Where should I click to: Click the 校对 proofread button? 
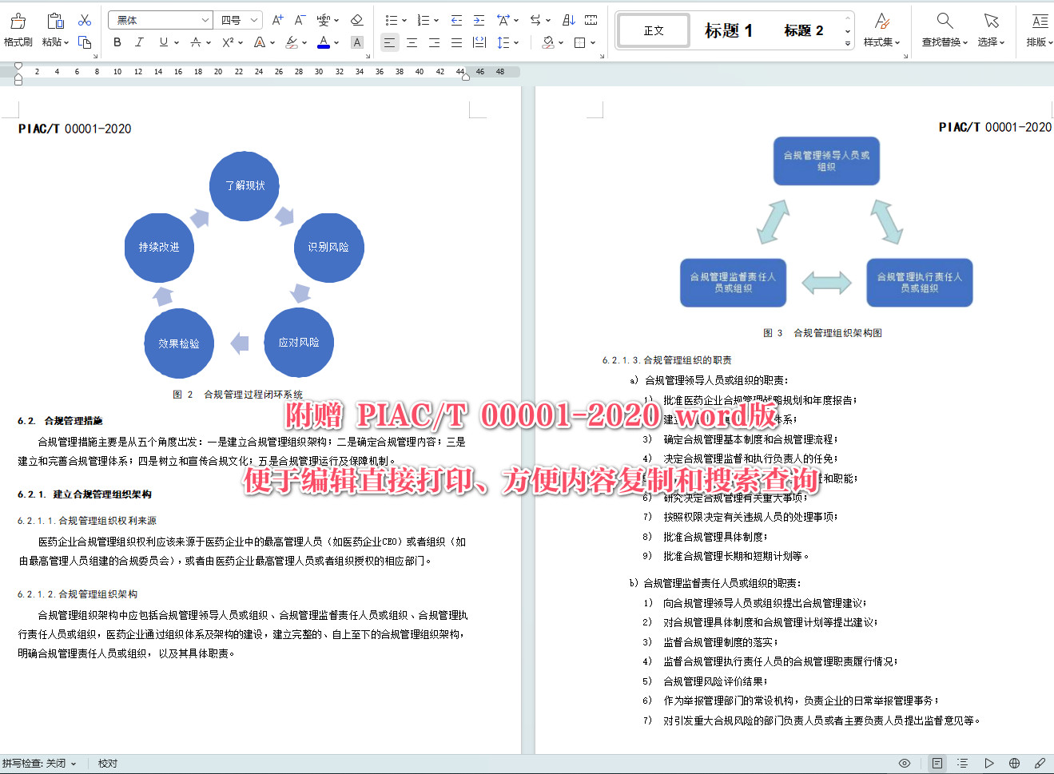[107, 763]
